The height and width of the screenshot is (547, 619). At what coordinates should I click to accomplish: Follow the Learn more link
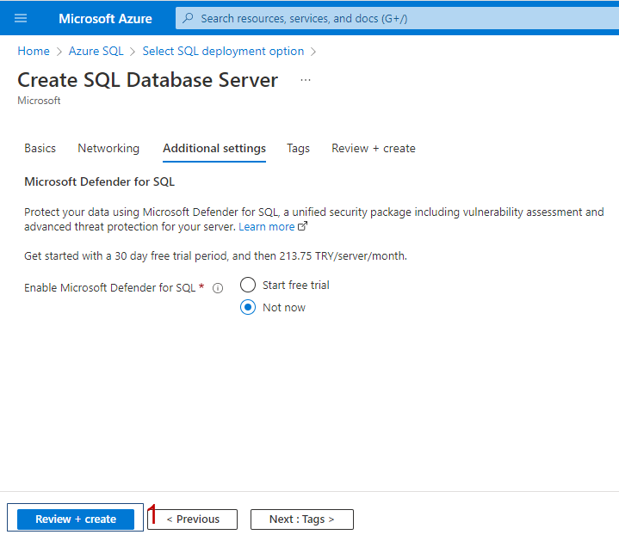point(267,227)
